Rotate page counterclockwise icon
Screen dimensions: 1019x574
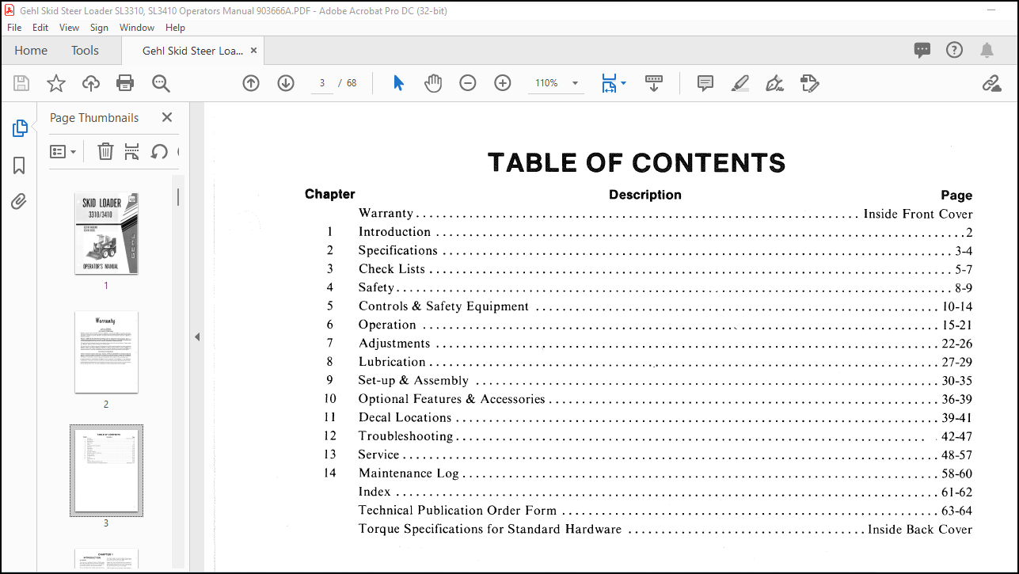[159, 151]
